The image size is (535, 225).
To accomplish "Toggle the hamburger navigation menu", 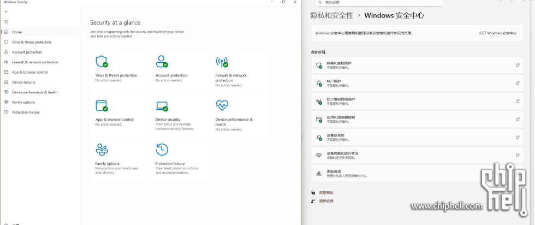I will (6, 22).
